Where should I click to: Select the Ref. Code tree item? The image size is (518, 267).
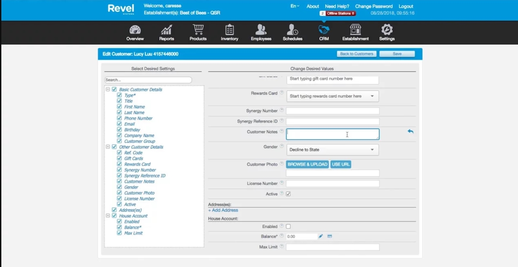[x=133, y=153]
